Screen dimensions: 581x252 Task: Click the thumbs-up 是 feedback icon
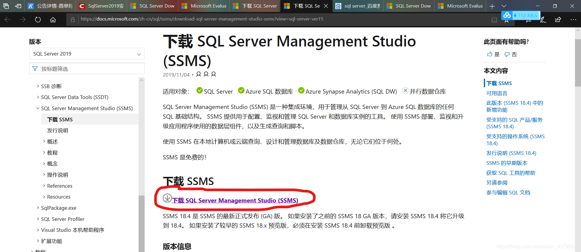[490, 54]
